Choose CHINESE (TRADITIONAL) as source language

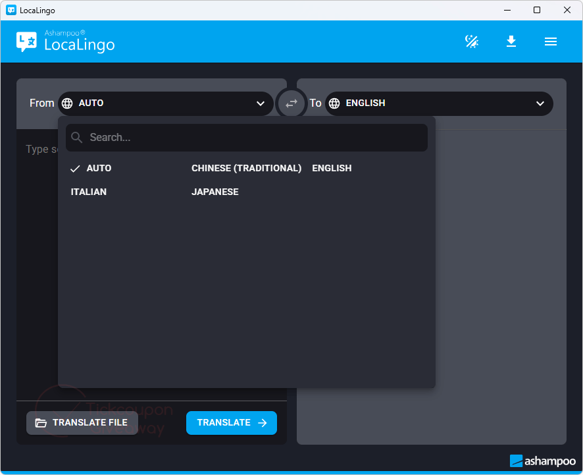(x=247, y=168)
